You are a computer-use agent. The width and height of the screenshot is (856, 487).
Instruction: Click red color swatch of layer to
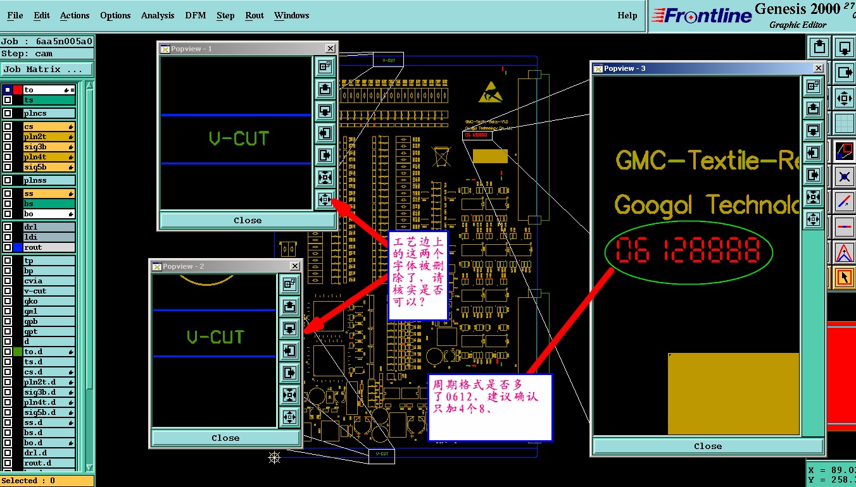click(x=18, y=90)
